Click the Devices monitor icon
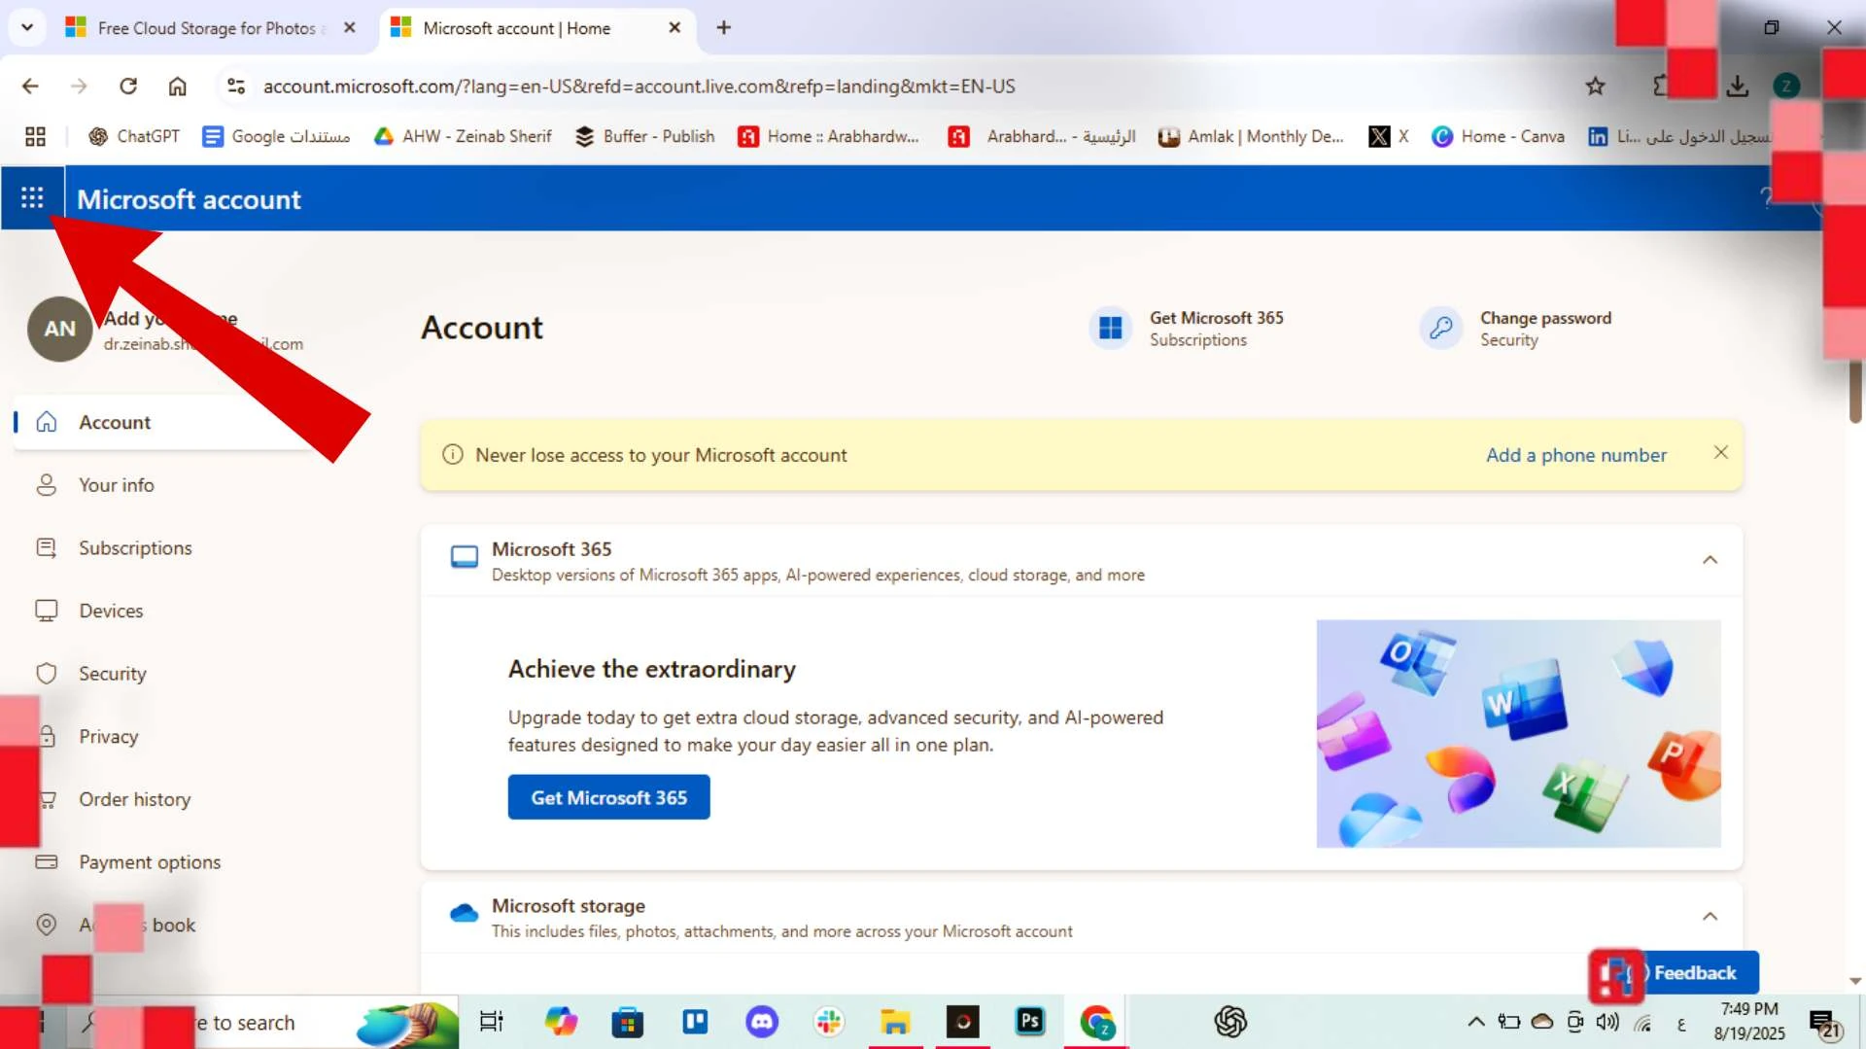The image size is (1866, 1049). [x=47, y=611]
